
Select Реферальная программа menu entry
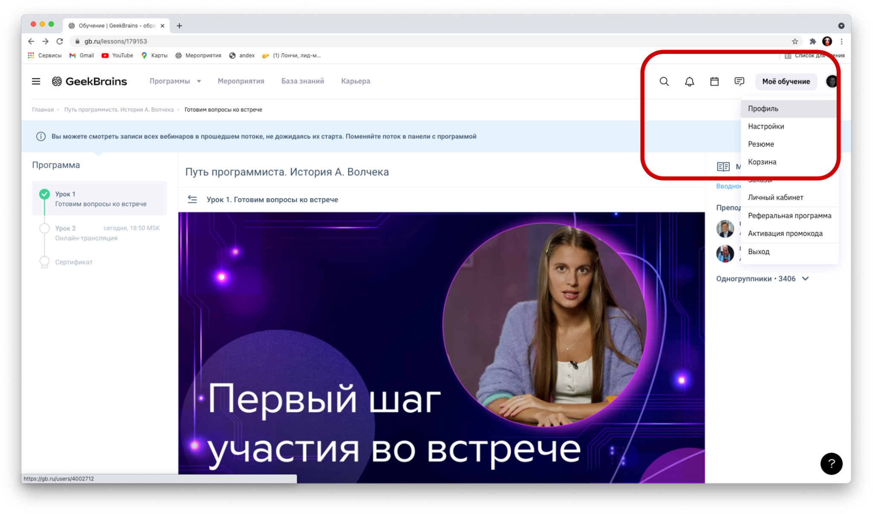[789, 216]
